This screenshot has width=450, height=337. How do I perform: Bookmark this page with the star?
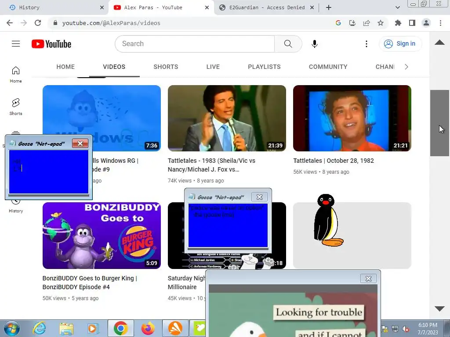coord(381,23)
